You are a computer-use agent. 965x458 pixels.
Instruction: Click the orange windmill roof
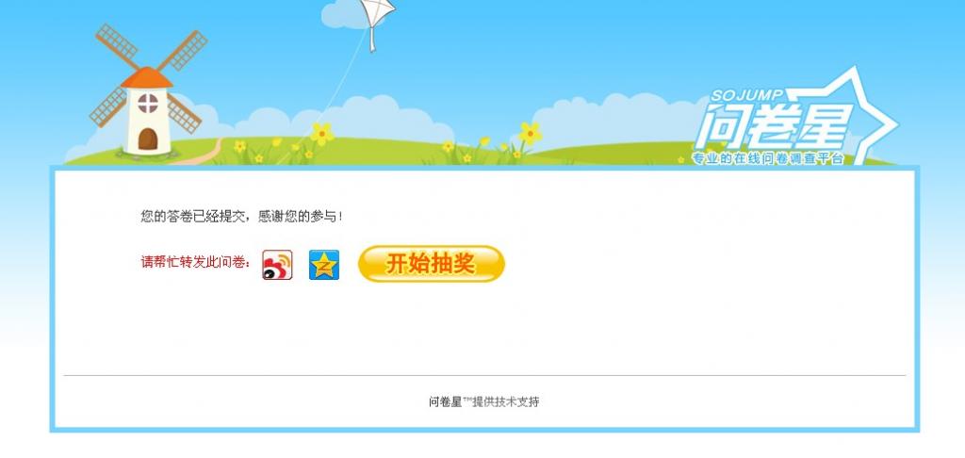[146, 77]
